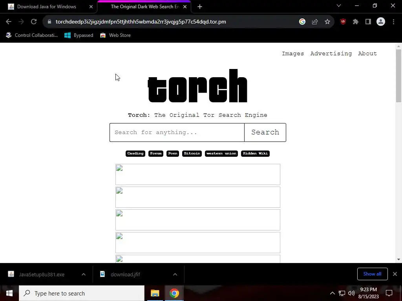402x301 pixels.
Task: Select The Original Dark Web Search tab
Action: 144,7
